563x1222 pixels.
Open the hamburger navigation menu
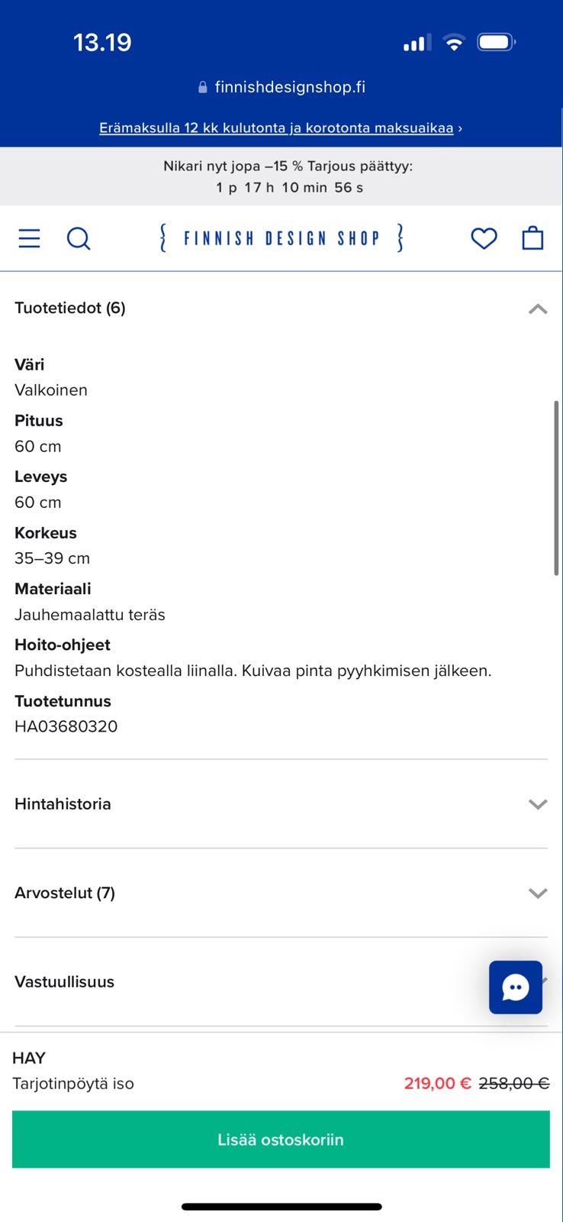[x=28, y=238]
